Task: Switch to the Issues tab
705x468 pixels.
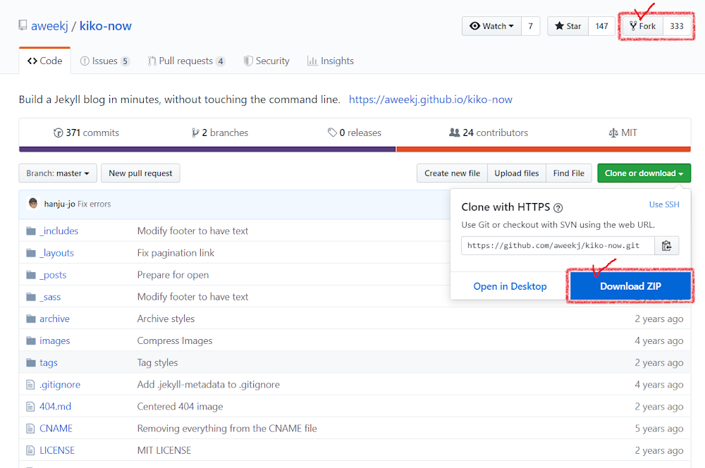Action: [x=105, y=61]
